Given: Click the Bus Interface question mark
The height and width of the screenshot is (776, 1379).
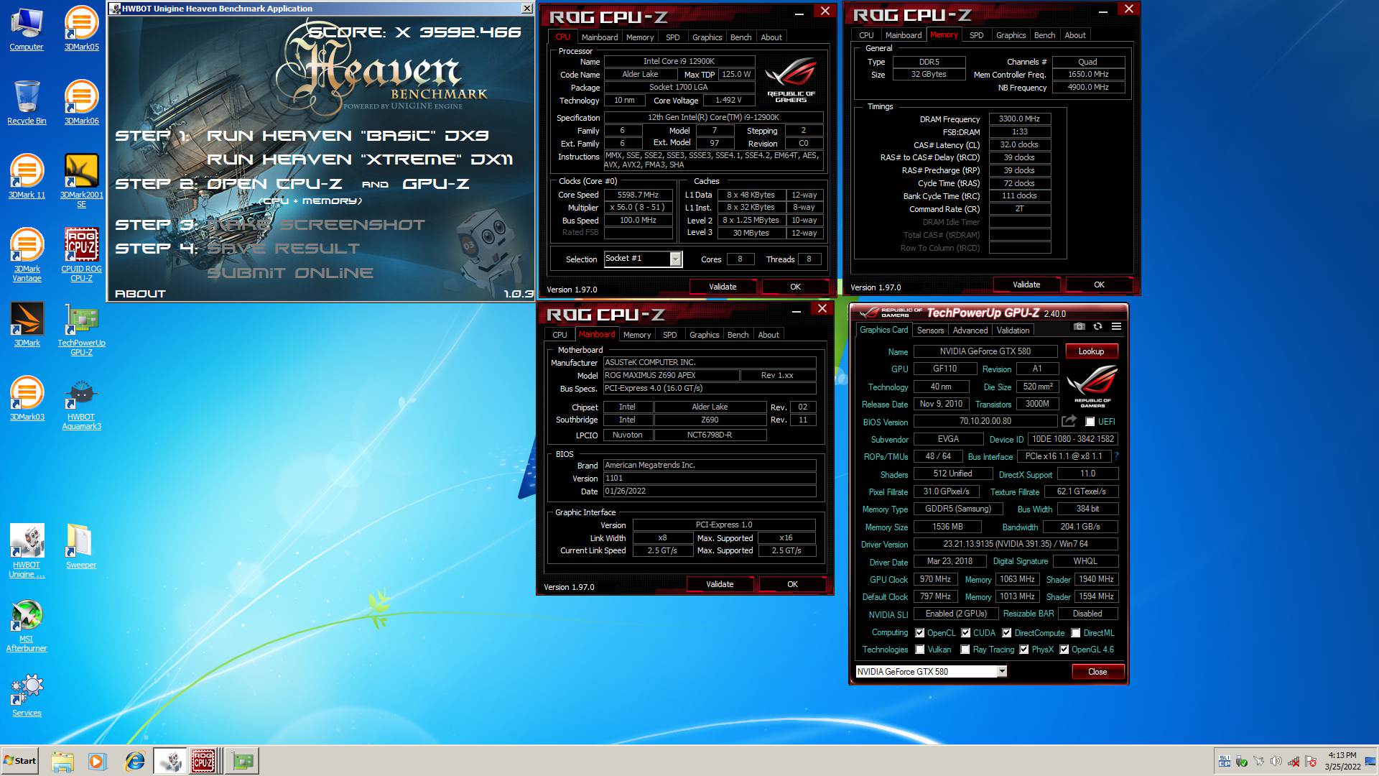Looking at the screenshot, I should [x=1116, y=456].
